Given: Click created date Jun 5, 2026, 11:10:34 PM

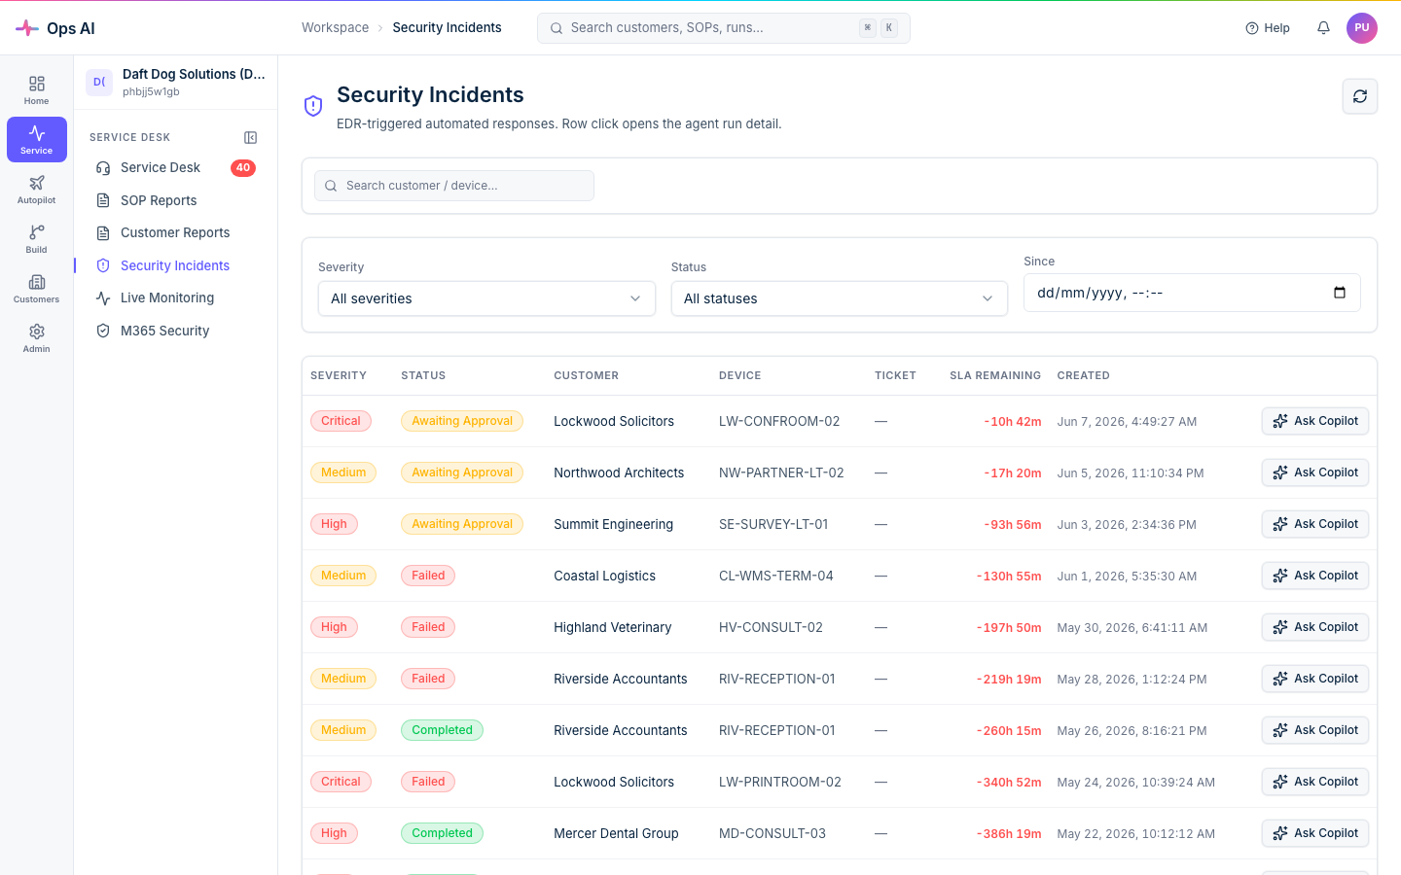Looking at the screenshot, I should click(1131, 472).
